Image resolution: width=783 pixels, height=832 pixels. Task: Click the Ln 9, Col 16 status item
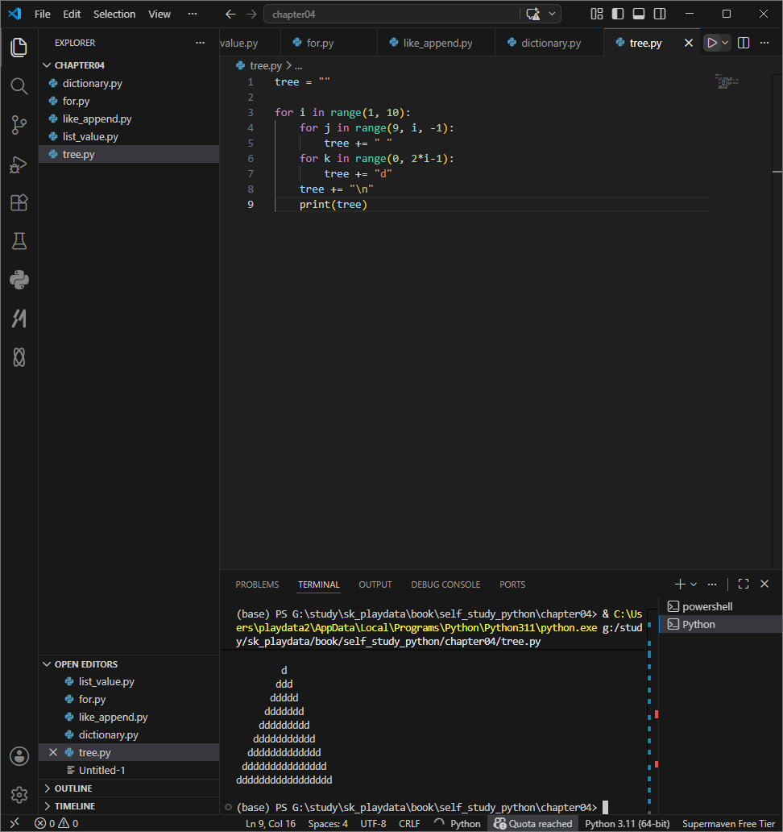(x=271, y=823)
